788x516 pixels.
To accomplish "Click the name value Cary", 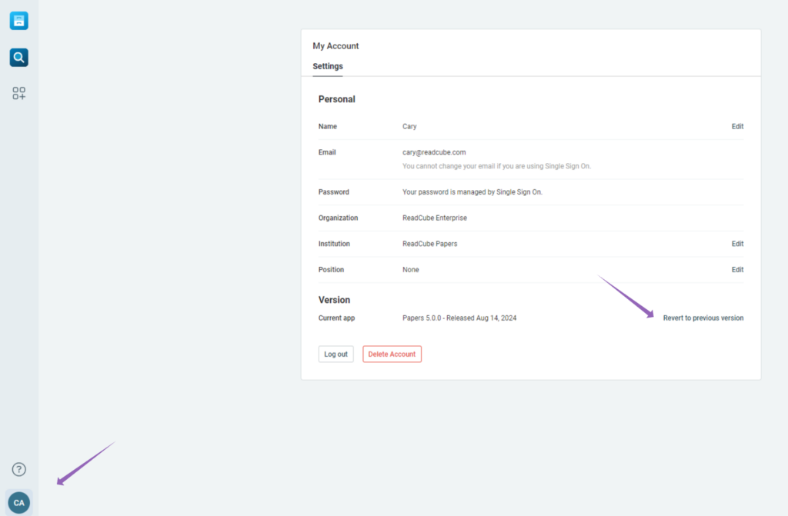I will coord(409,126).
